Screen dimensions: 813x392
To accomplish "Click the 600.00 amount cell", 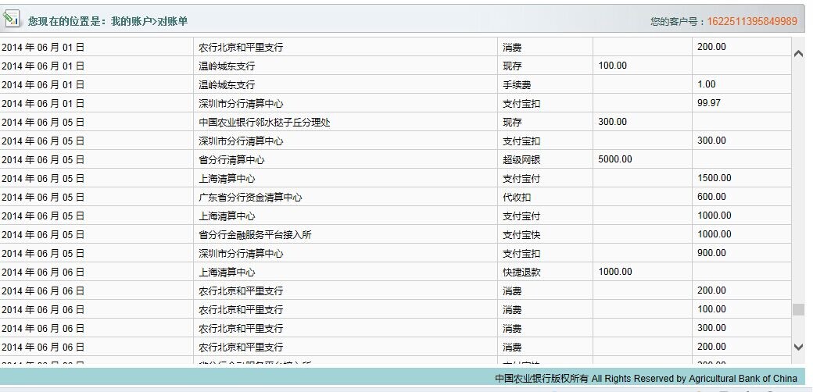I will [x=711, y=196].
